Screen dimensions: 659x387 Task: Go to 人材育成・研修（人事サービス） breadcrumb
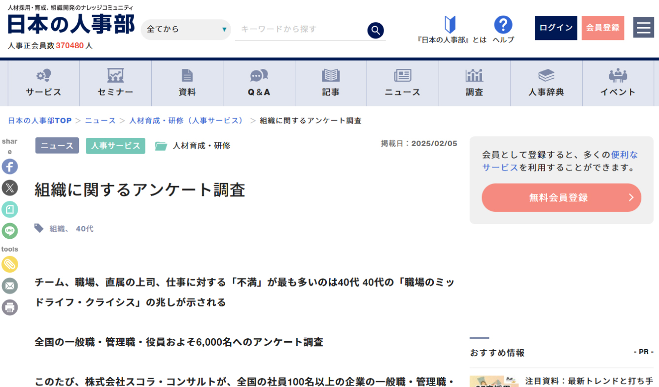[x=188, y=121]
